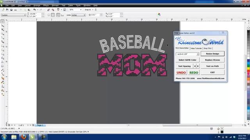
Task: Decrease text spacing with the left arrow
Action: point(195,66)
